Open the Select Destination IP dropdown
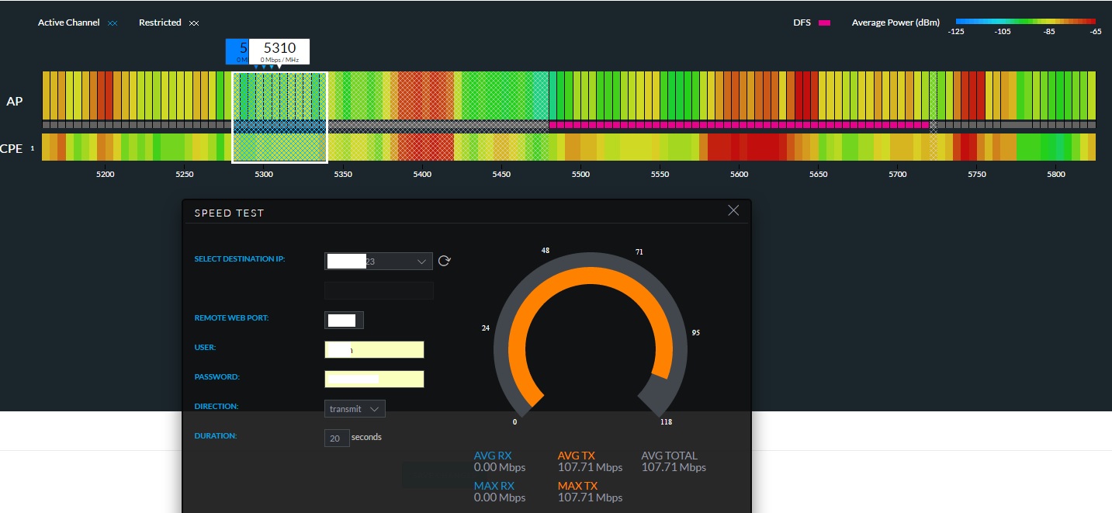 (x=379, y=261)
